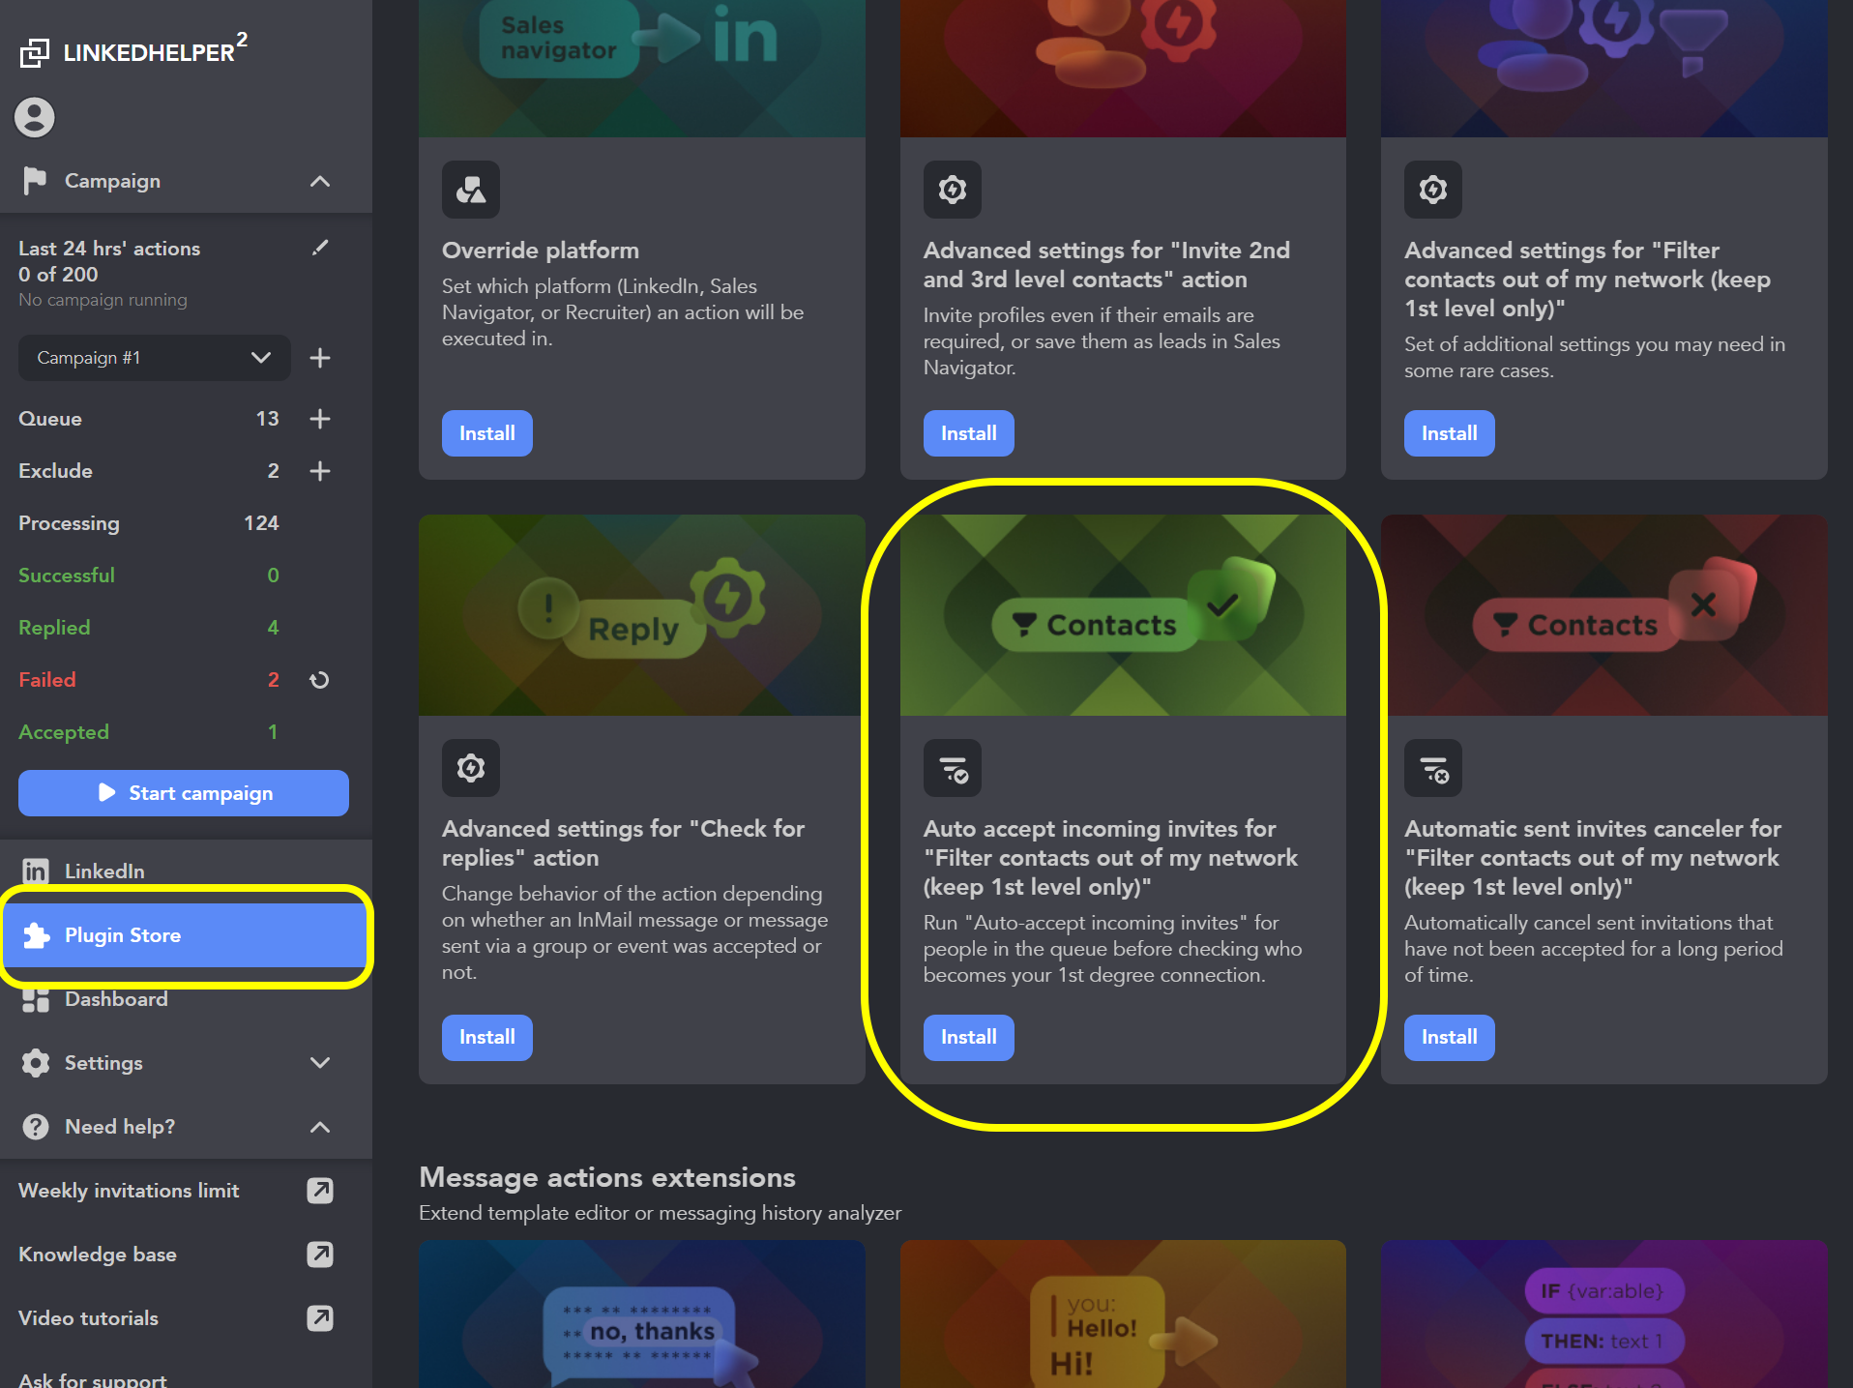This screenshot has height=1388, width=1853.
Task: Click the Settings gear icon
Action: pos(36,1063)
